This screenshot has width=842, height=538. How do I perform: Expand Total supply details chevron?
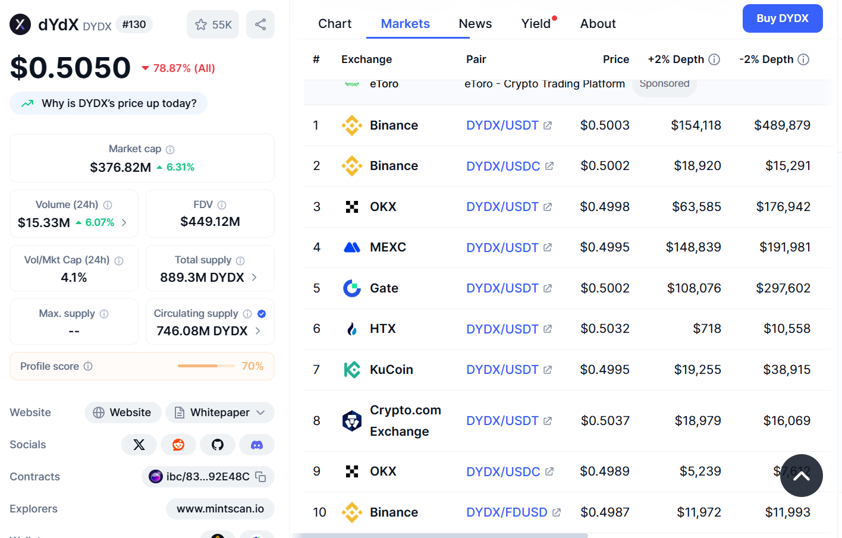[255, 278]
